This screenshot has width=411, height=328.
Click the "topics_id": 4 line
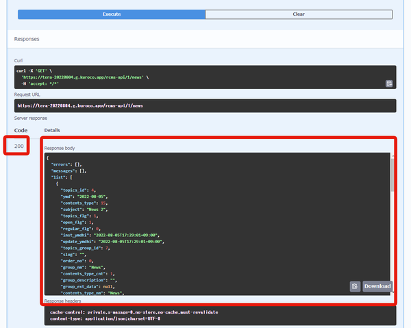pos(78,190)
